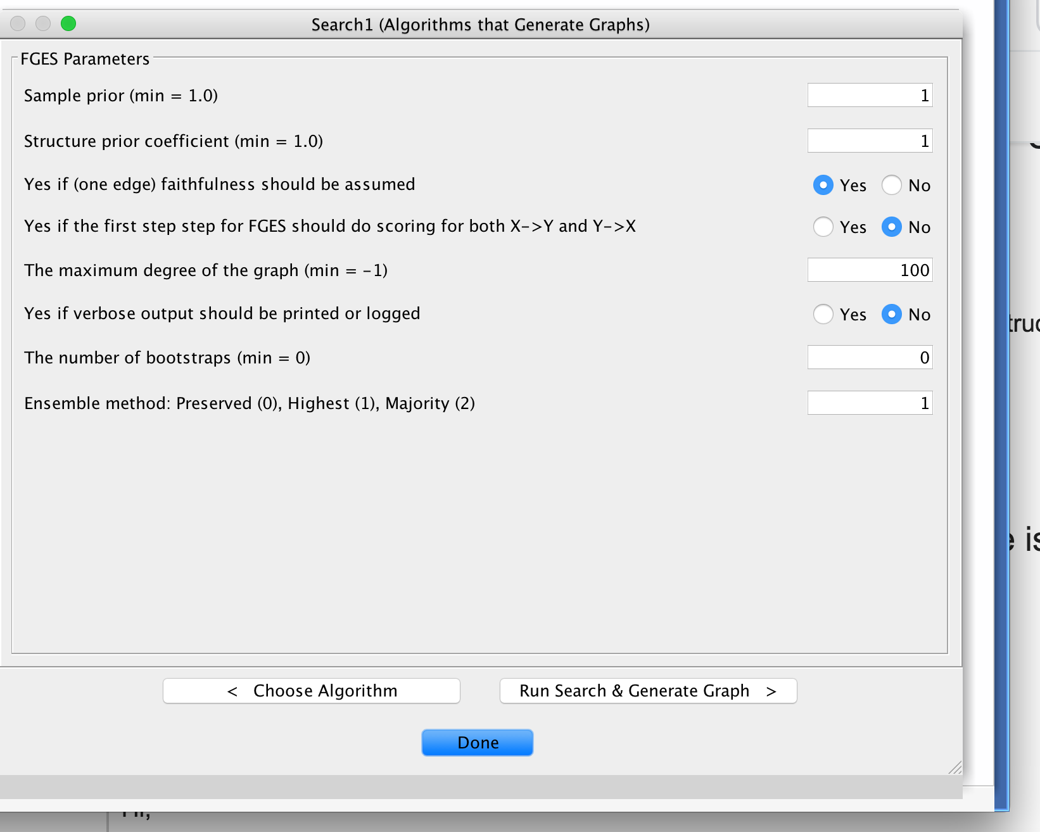Click Run Search & Generate Graph
1040x832 pixels.
tap(647, 690)
